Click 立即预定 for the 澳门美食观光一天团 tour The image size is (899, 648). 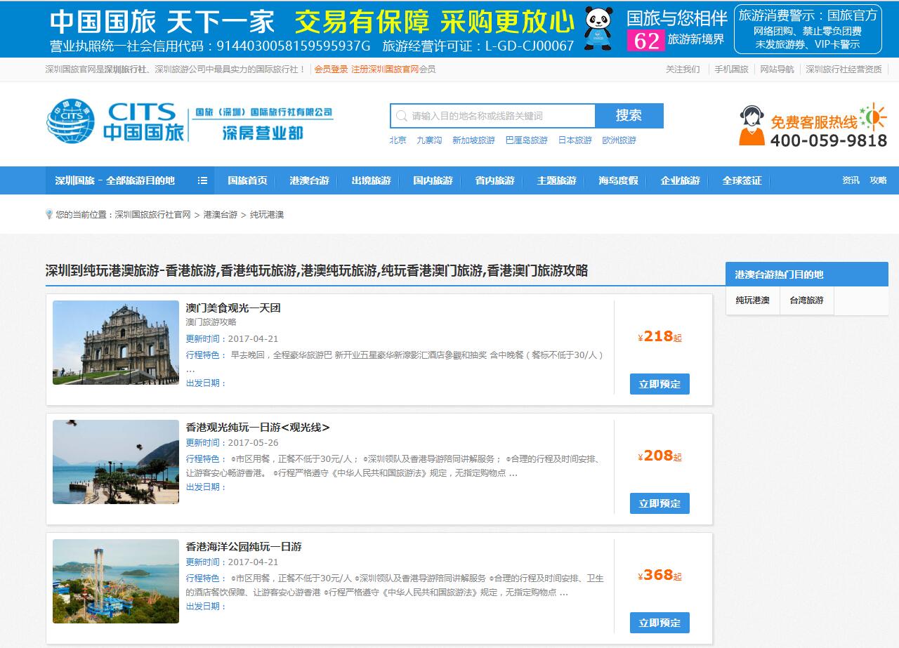[659, 384]
